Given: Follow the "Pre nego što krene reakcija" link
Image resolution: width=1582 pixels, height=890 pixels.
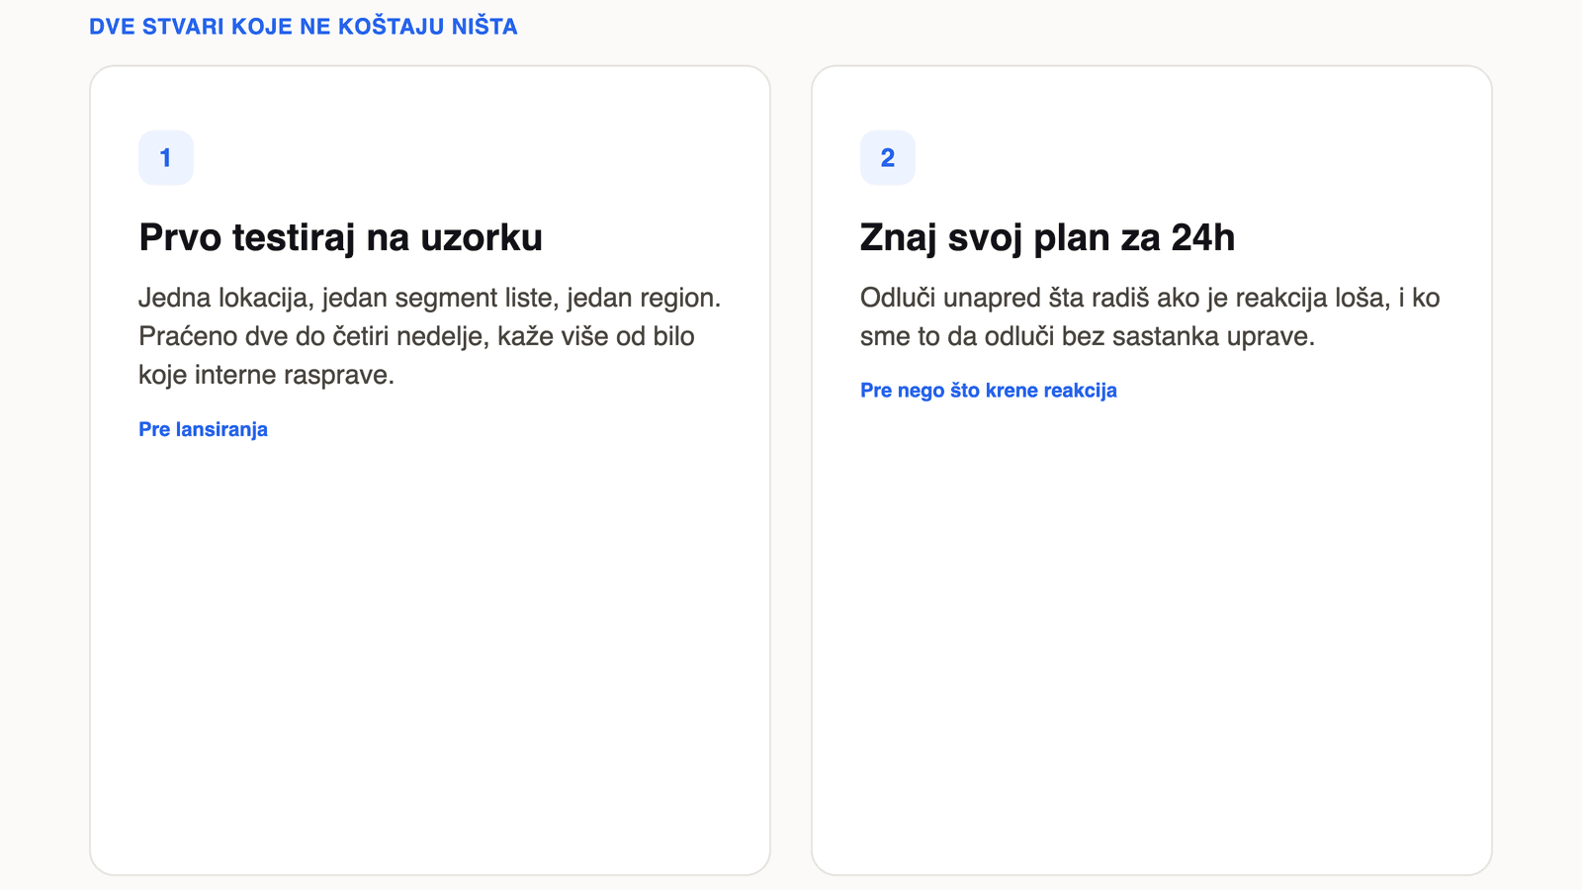Looking at the screenshot, I should tap(989, 391).
